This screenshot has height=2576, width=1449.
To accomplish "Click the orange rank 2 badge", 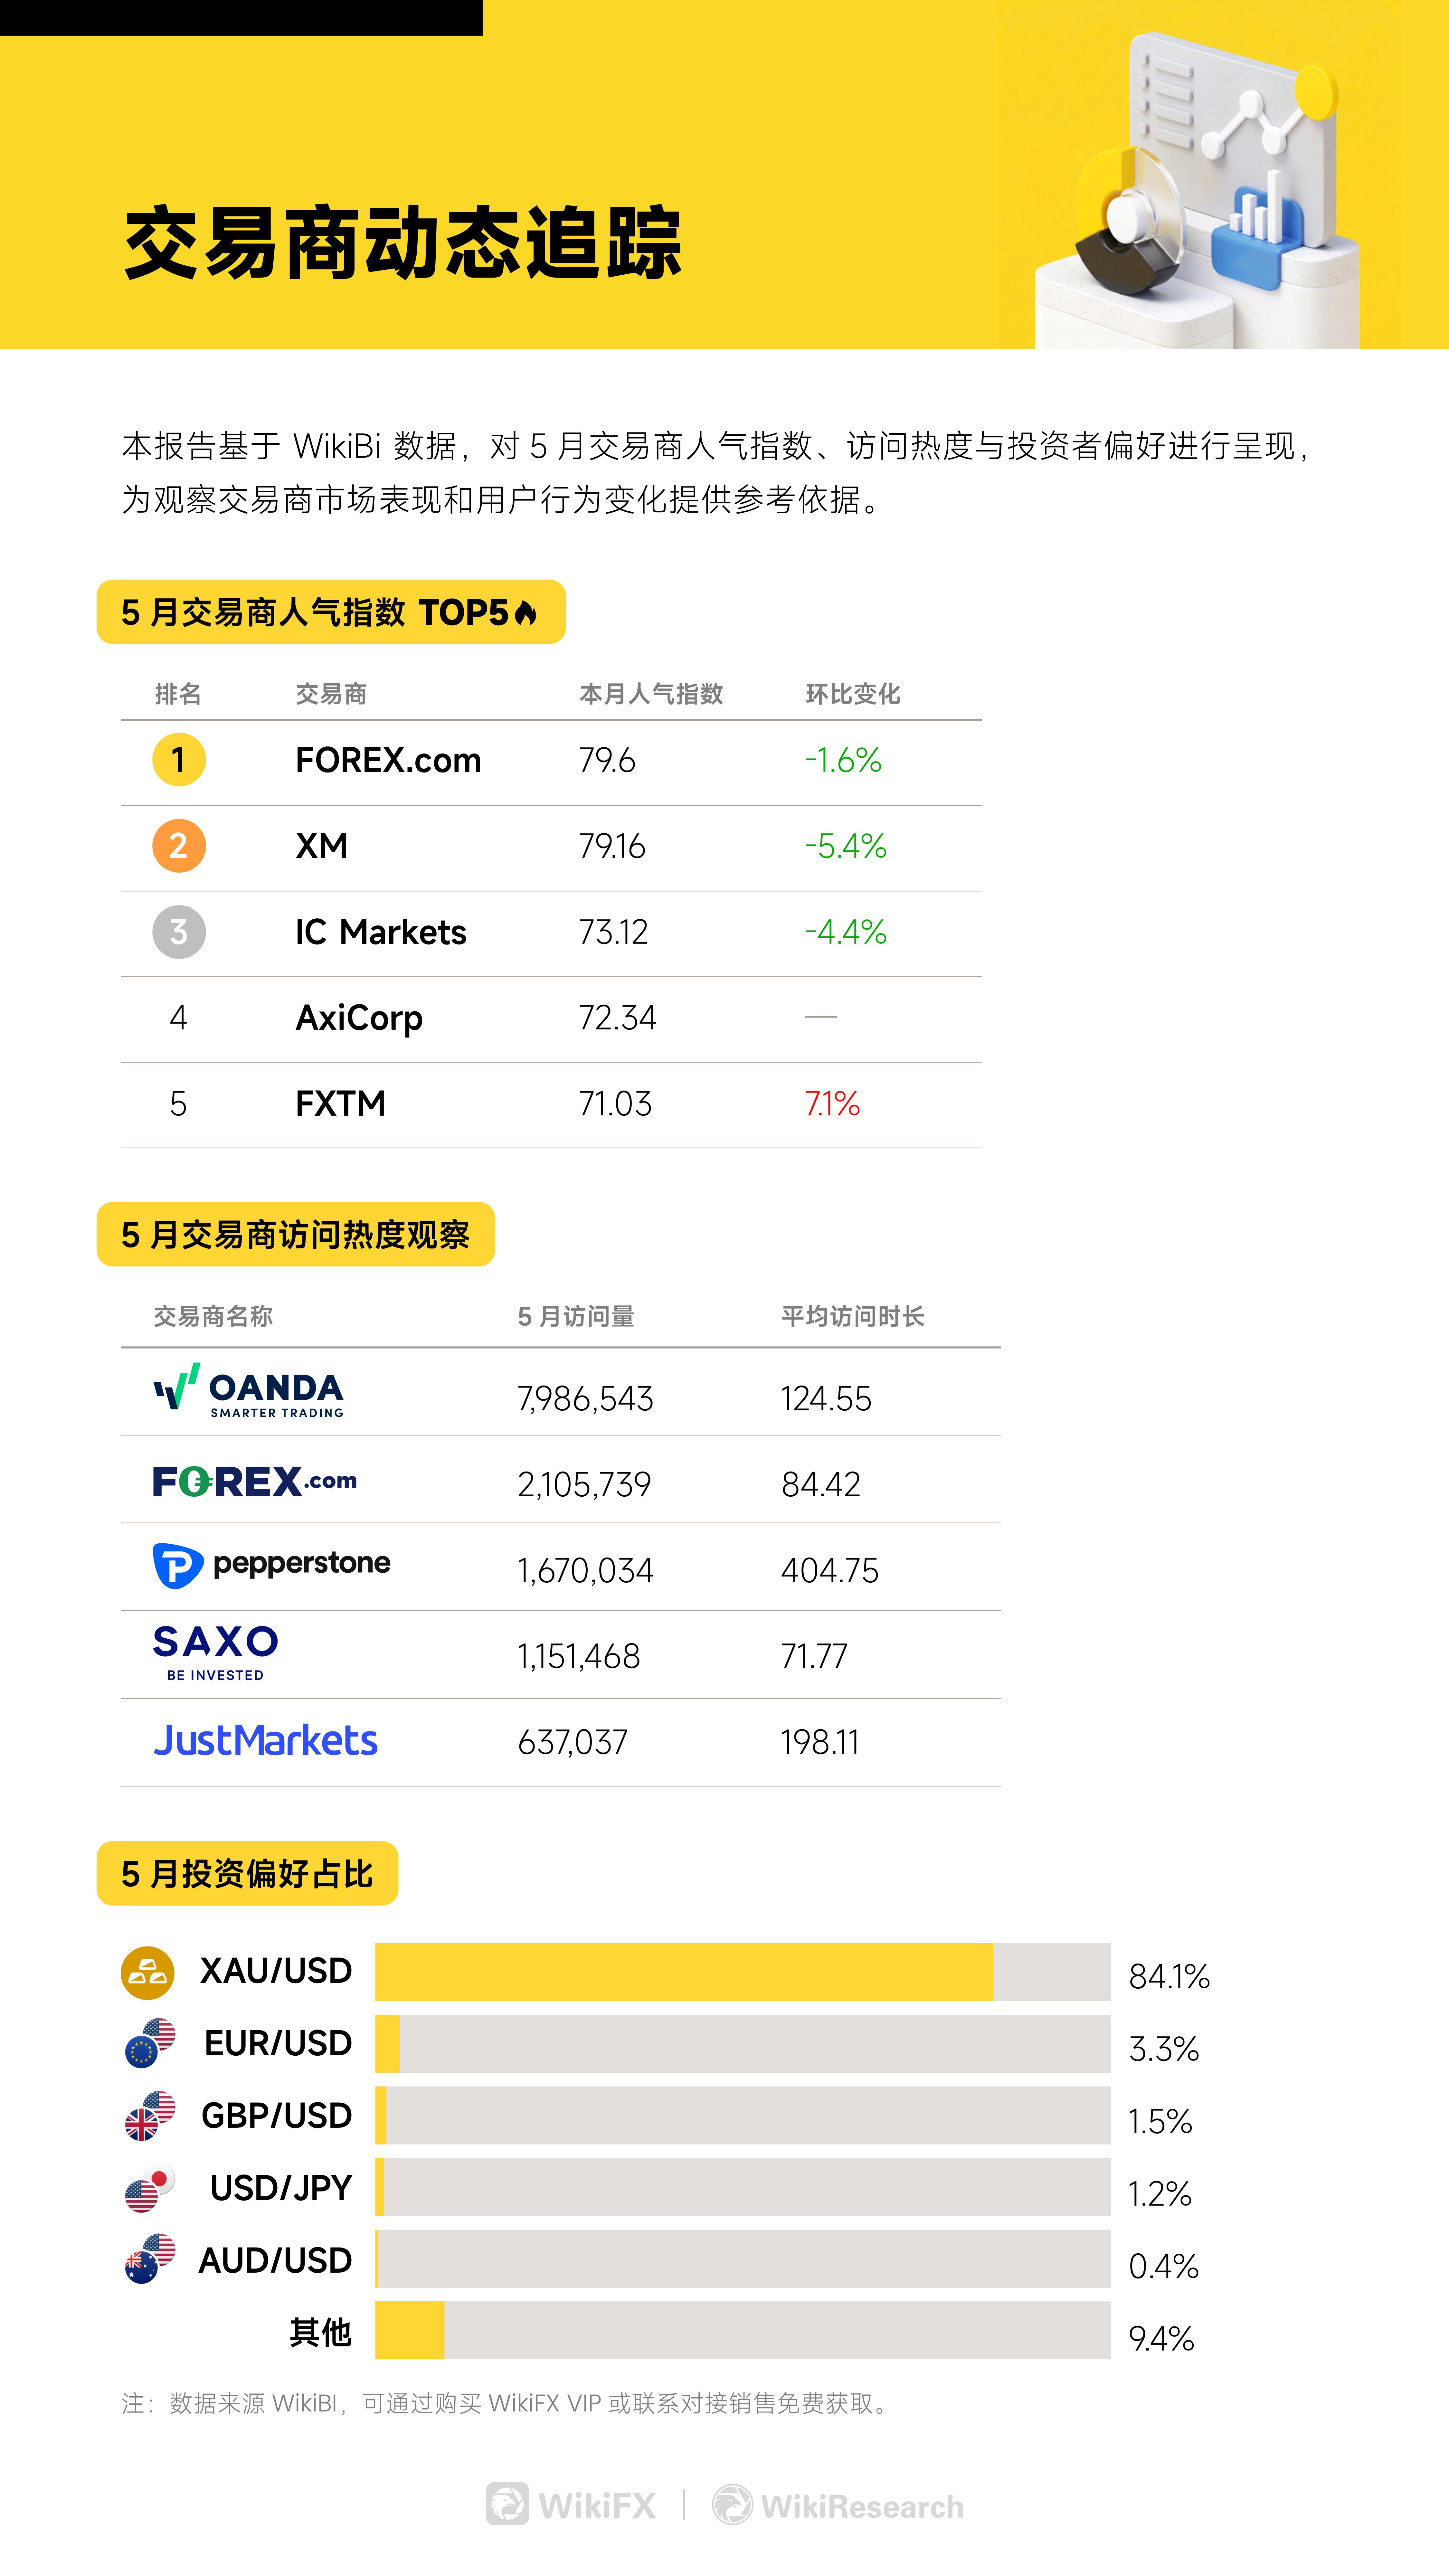I will pyautogui.click(x=179, y=846).
